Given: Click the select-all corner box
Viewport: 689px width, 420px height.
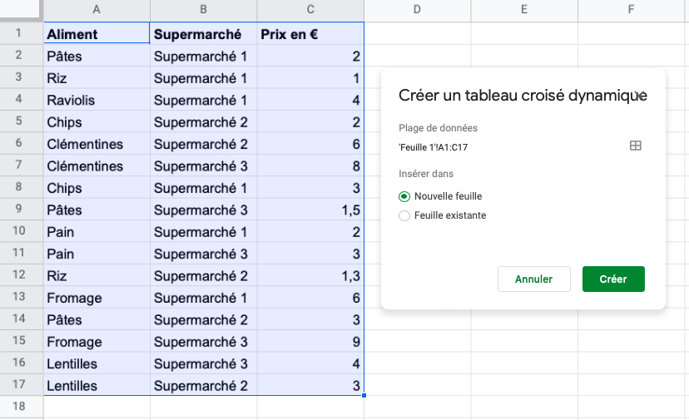Looking at the screenshot, I should [x=21, y=10].
